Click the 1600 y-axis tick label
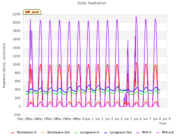Viewport: 184px width, 138px height. click(x=17, y=39)
